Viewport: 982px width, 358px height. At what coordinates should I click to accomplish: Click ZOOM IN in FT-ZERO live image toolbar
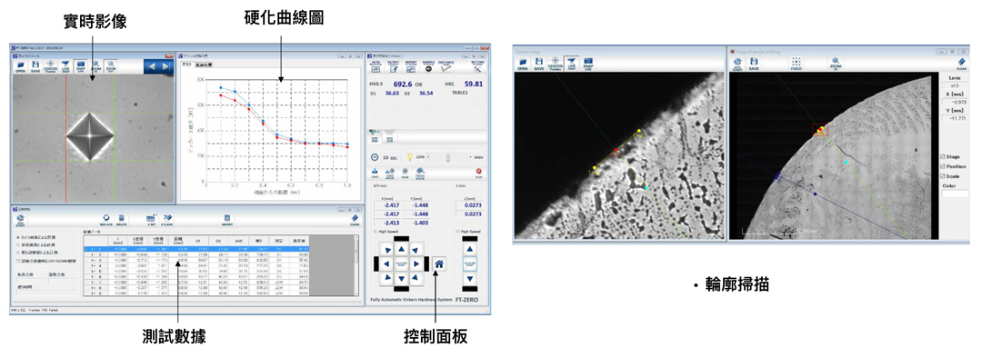pyautogui.click(x=95, y=66)
